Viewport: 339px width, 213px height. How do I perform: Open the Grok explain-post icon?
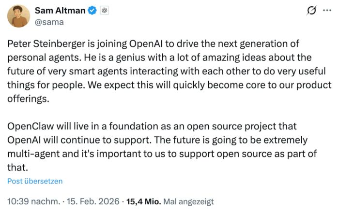click(312, 11)
